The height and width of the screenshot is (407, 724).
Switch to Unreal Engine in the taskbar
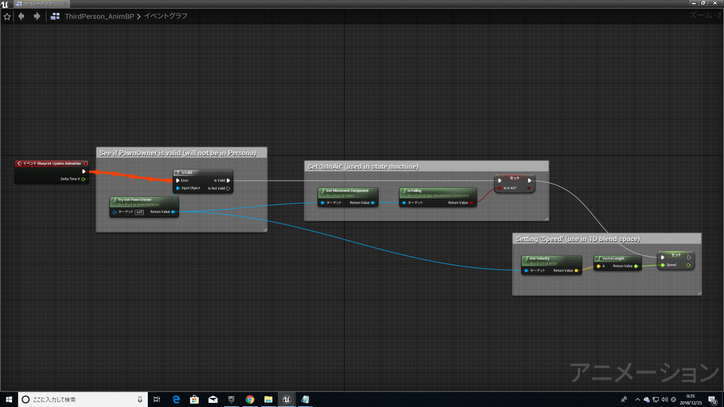coord(287,400)
